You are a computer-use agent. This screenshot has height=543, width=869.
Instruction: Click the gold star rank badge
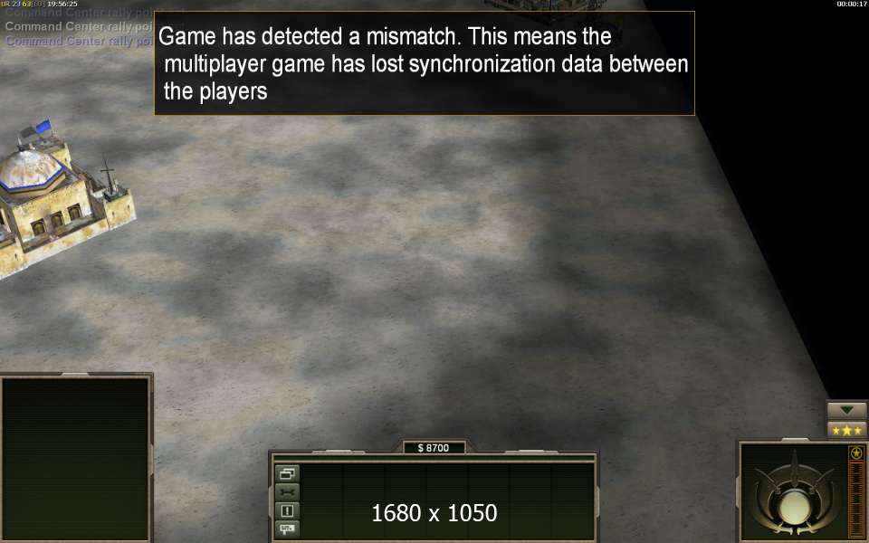pyautogui.click(x=856, y=453)
